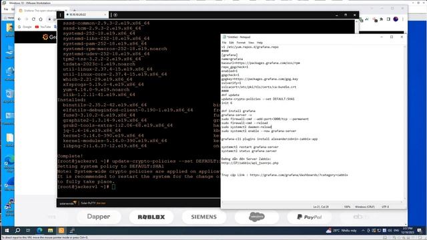Open Notepad Format menu
427x240 pixels.
[x=241, y=43]
